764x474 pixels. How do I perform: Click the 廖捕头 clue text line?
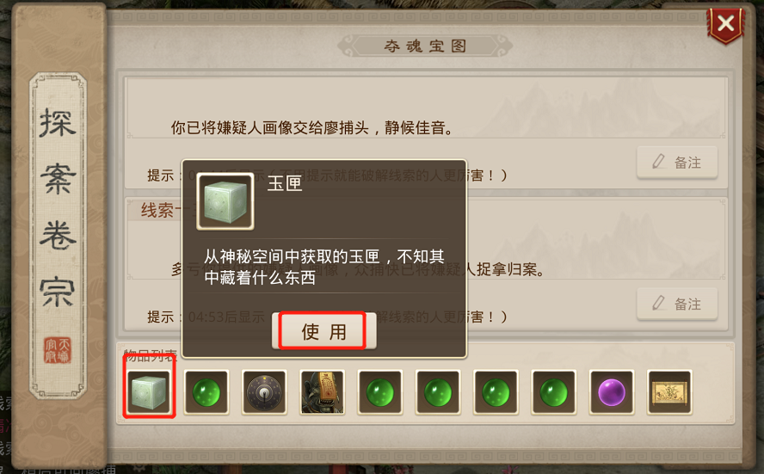pyautogui.click(x=312, y=127)
